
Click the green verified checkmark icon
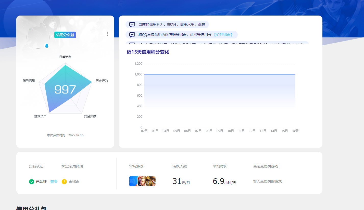point(32,182)
